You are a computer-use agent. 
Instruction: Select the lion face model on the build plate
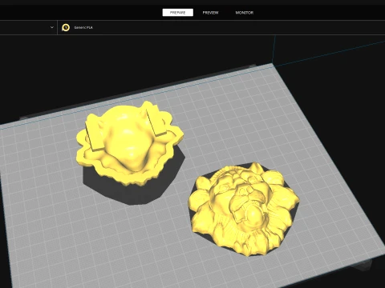243,210
